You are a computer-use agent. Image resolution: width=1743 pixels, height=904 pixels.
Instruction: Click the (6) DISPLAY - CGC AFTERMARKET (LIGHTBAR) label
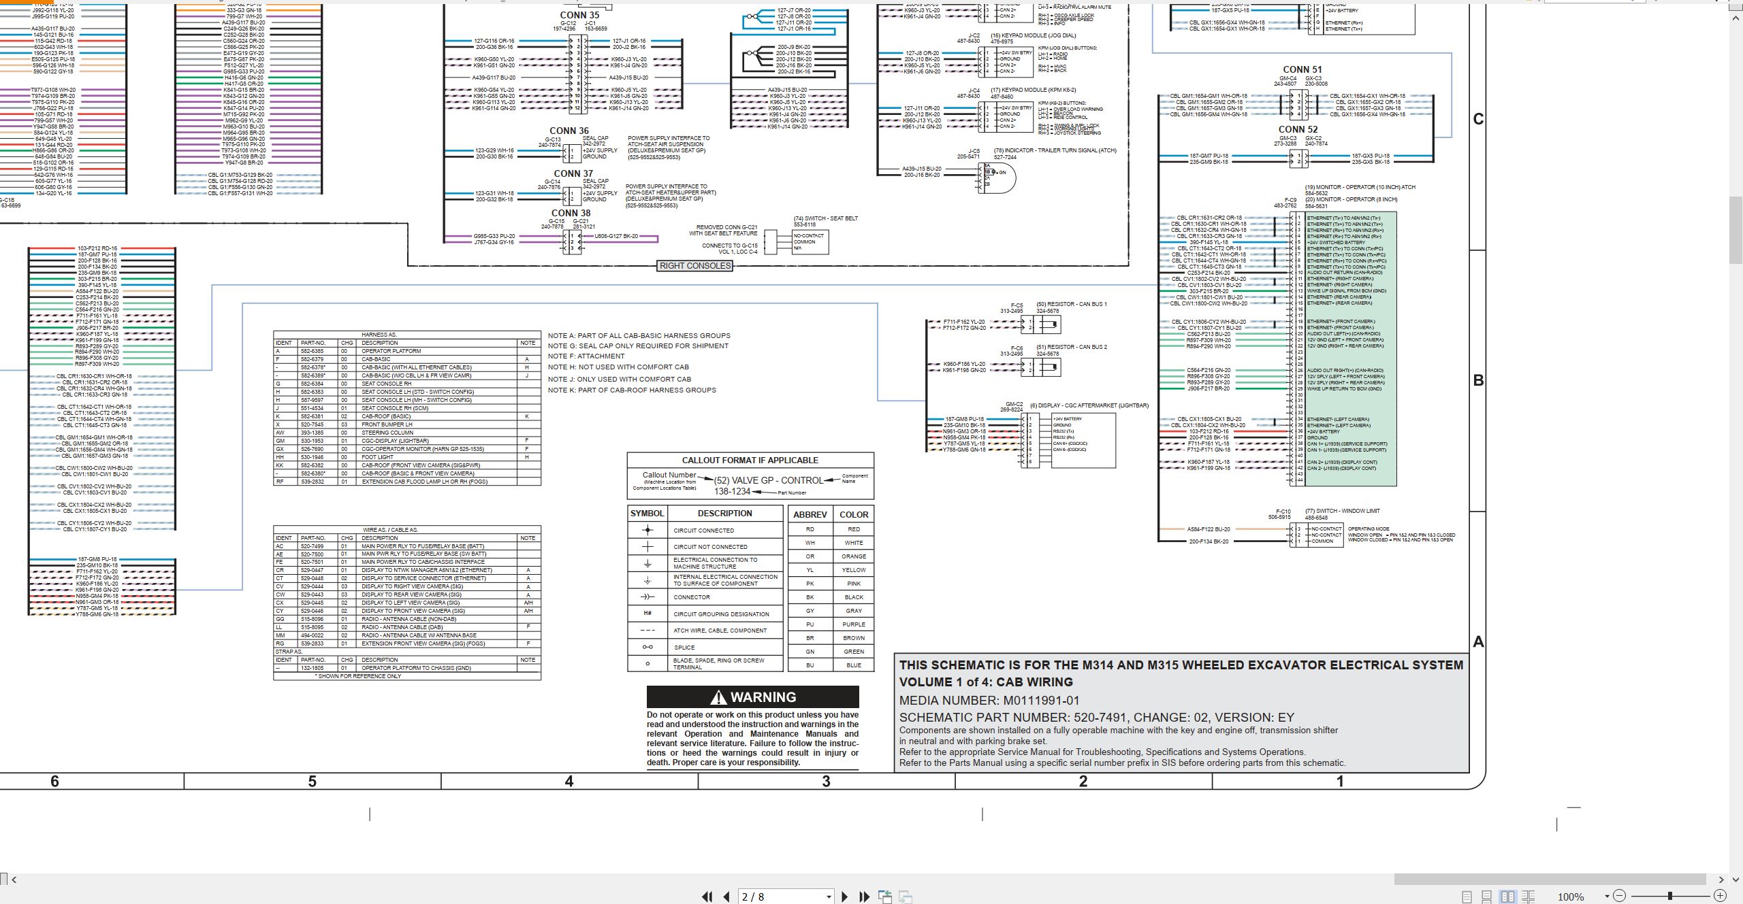1089,405
